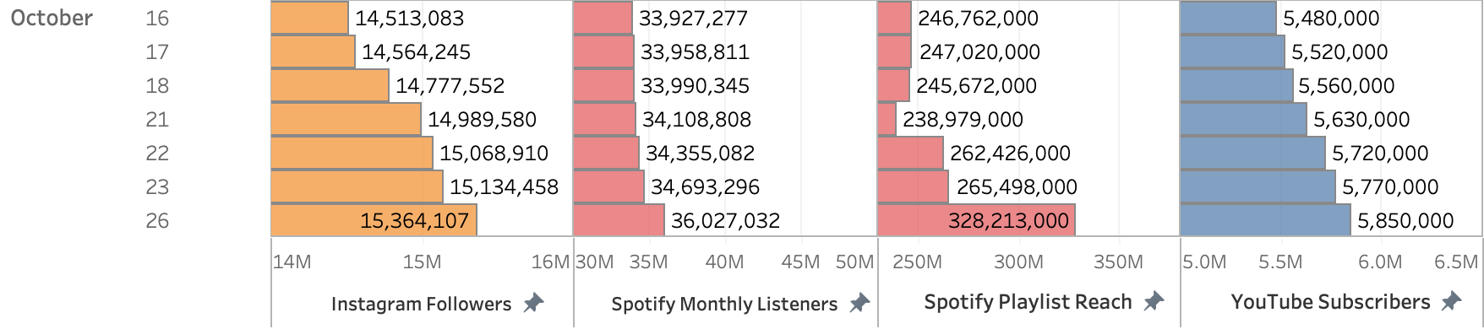Click the red bar labeled 36,027,032
This screenshot has width=1484, height=329.
click(x=619, y=220)
